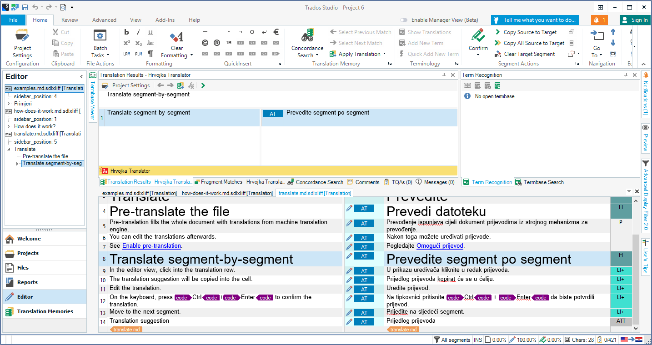Expand the Primjeri tree node
This screenshot has height=345, width=652.
pyautogui.click(x=9, y=104)
